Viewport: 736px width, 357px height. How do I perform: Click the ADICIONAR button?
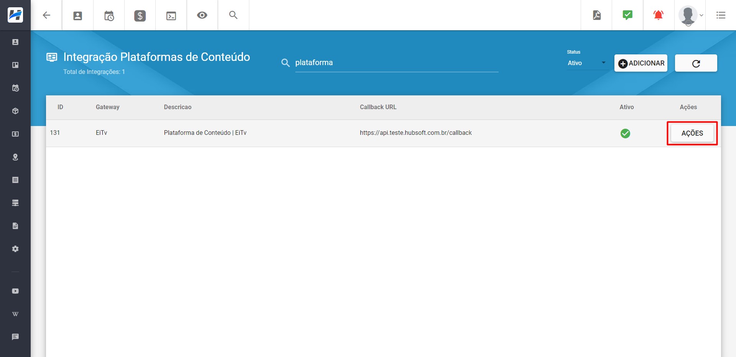point(641,63)
